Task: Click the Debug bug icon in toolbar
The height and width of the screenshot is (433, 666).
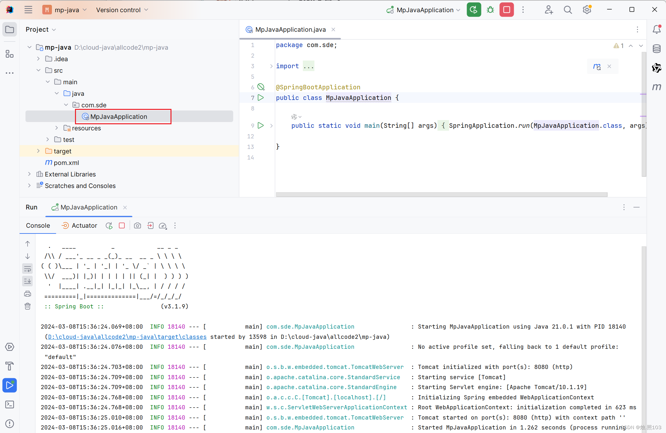Action: click(490, 10)
